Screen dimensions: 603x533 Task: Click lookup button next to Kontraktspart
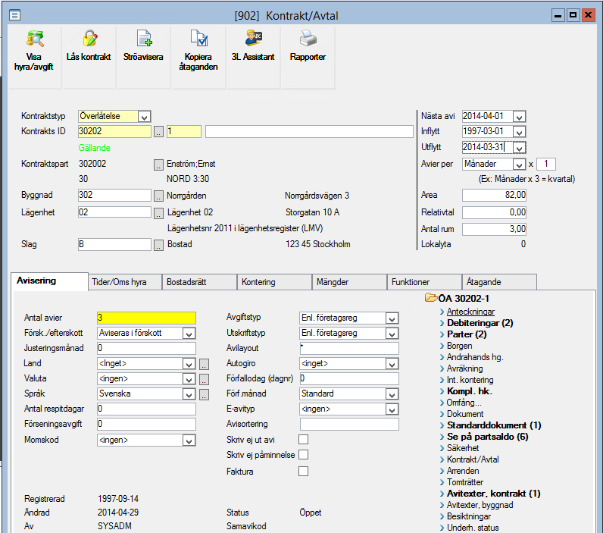158,165
